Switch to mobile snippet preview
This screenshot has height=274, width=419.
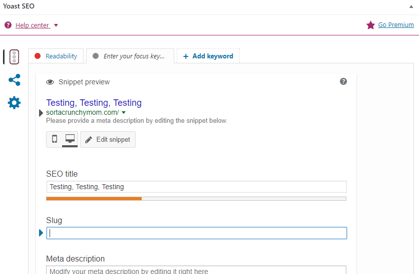tap(55, 139)
